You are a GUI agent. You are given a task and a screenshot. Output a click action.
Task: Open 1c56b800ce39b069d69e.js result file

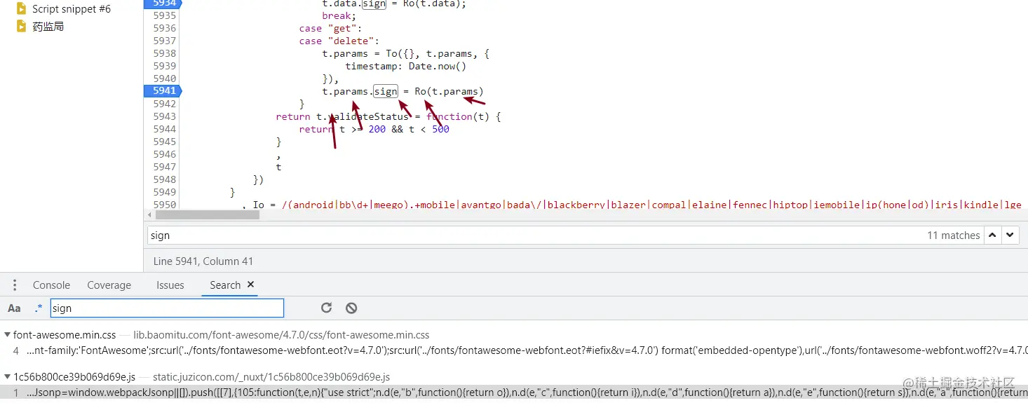point(74,377)
